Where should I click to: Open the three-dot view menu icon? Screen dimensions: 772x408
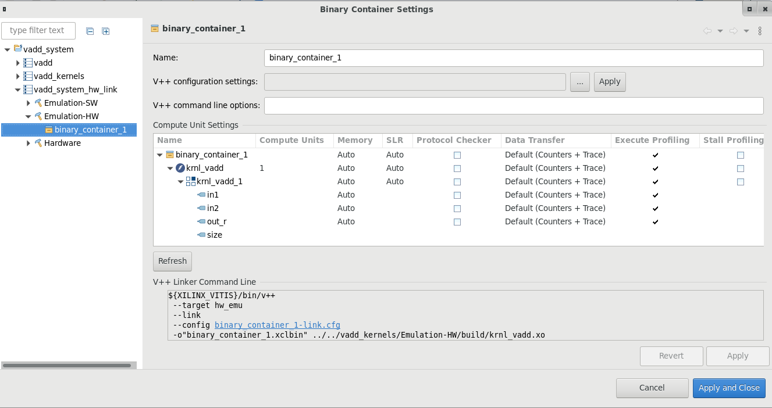point(760,31)
